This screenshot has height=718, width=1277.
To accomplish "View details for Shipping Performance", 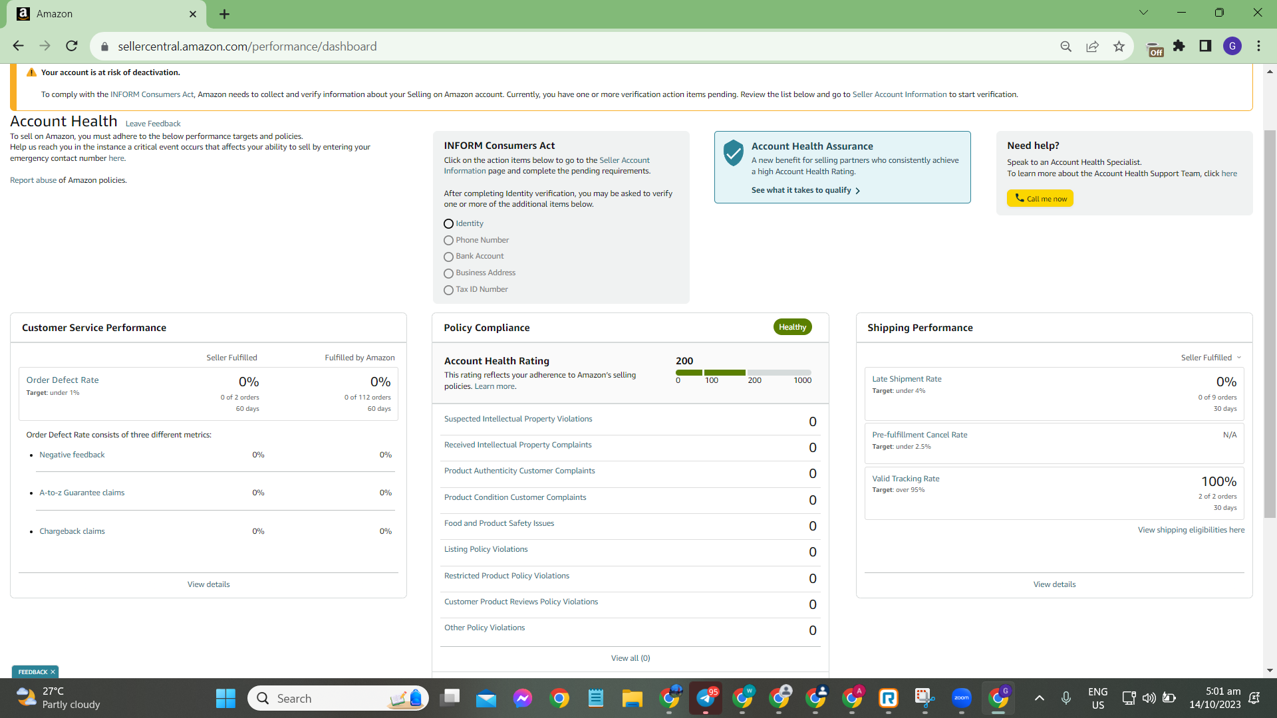I will tap(1054, 584).
